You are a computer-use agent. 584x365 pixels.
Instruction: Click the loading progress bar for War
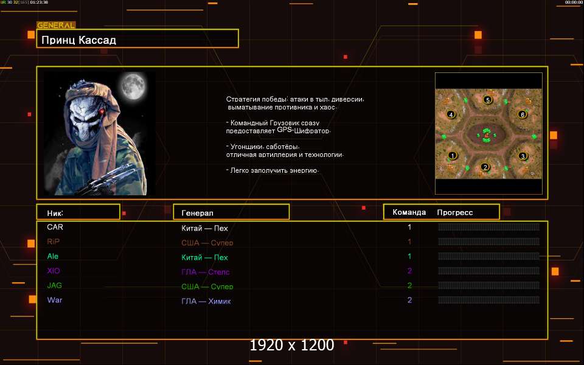pyautogui.click(x=488, y=300)
